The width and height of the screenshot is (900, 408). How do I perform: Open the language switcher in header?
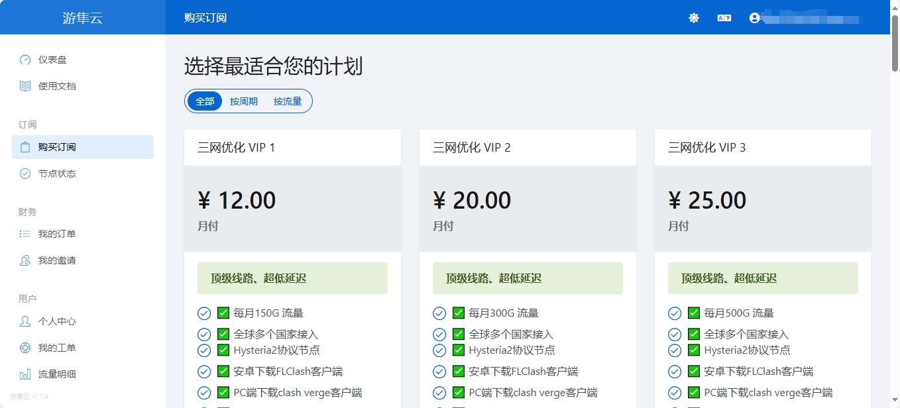coord(724,18)
